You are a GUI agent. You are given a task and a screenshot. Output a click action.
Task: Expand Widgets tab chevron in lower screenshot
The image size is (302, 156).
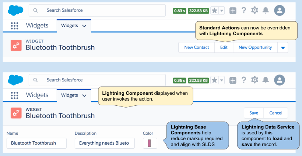84,95
